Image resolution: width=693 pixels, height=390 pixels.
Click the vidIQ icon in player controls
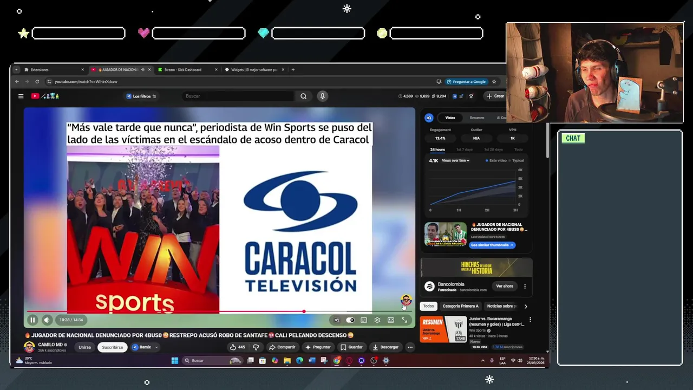[x=337, y=320]
